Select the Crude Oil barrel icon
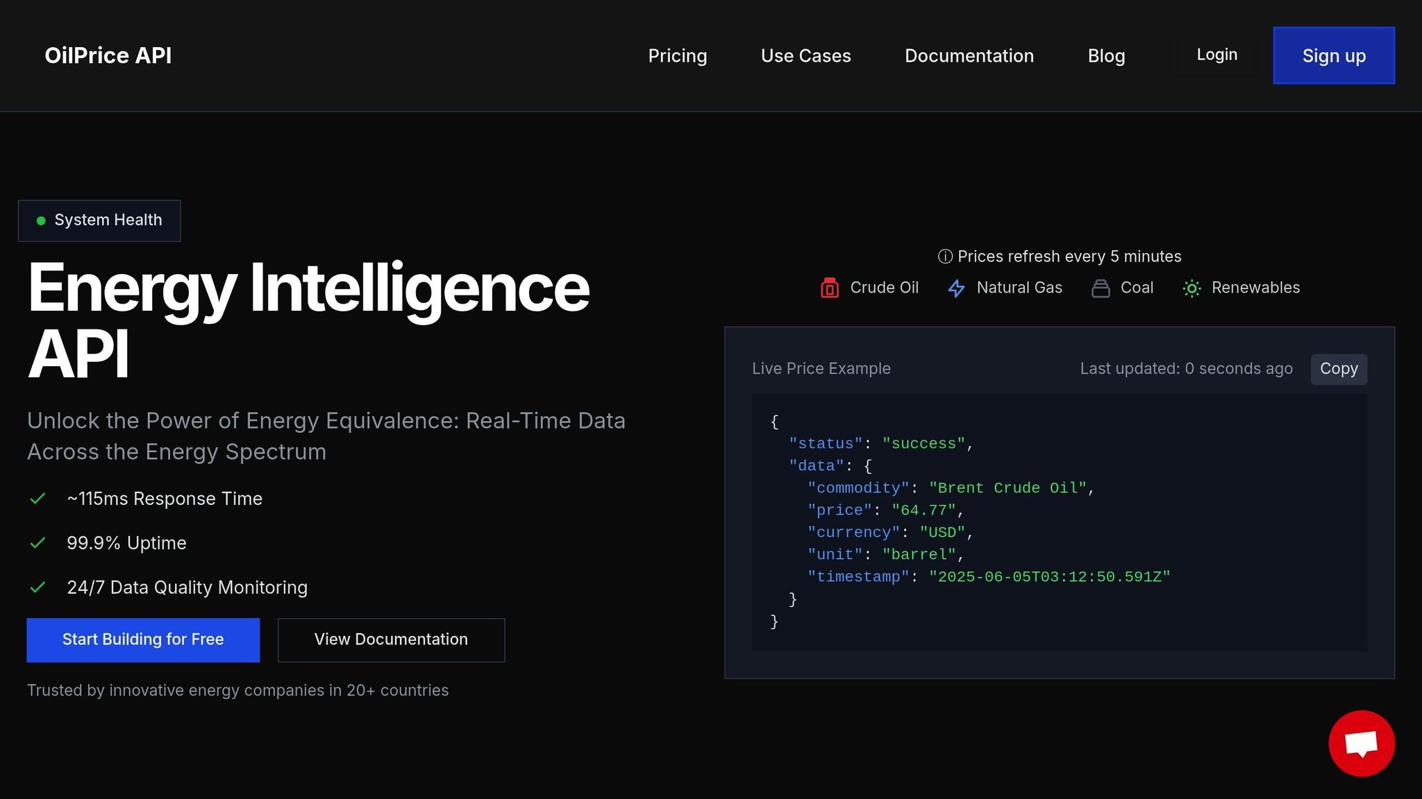Image resolution: width=1422 pixels, height=799 pixels. (x=829, y=288)
